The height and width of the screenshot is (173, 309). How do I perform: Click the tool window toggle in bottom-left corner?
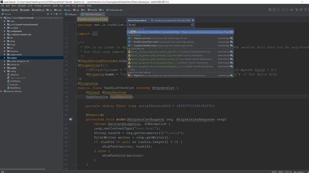click(2, 172)
